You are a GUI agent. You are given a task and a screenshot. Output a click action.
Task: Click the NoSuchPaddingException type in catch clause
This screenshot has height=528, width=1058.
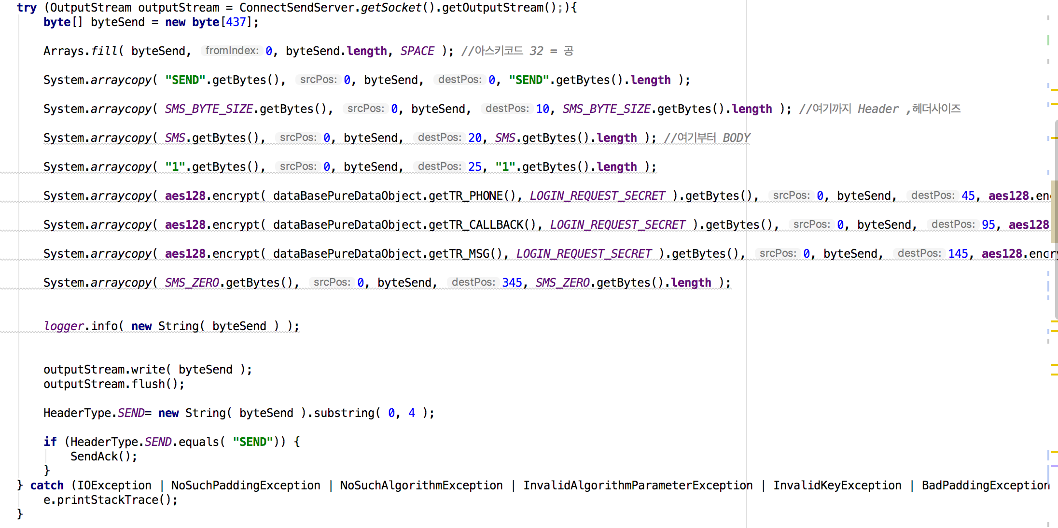point(245,486)
